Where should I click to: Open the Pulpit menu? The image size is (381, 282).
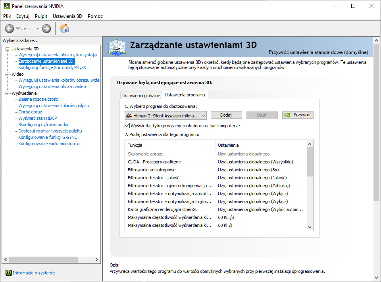pyautogui.click(x=41, y=16)
